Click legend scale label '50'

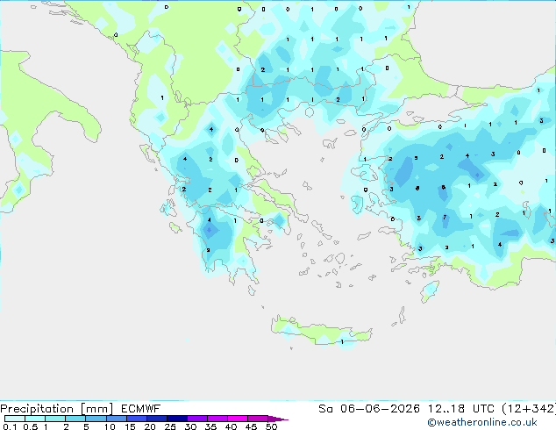click(x=272, y=426)
